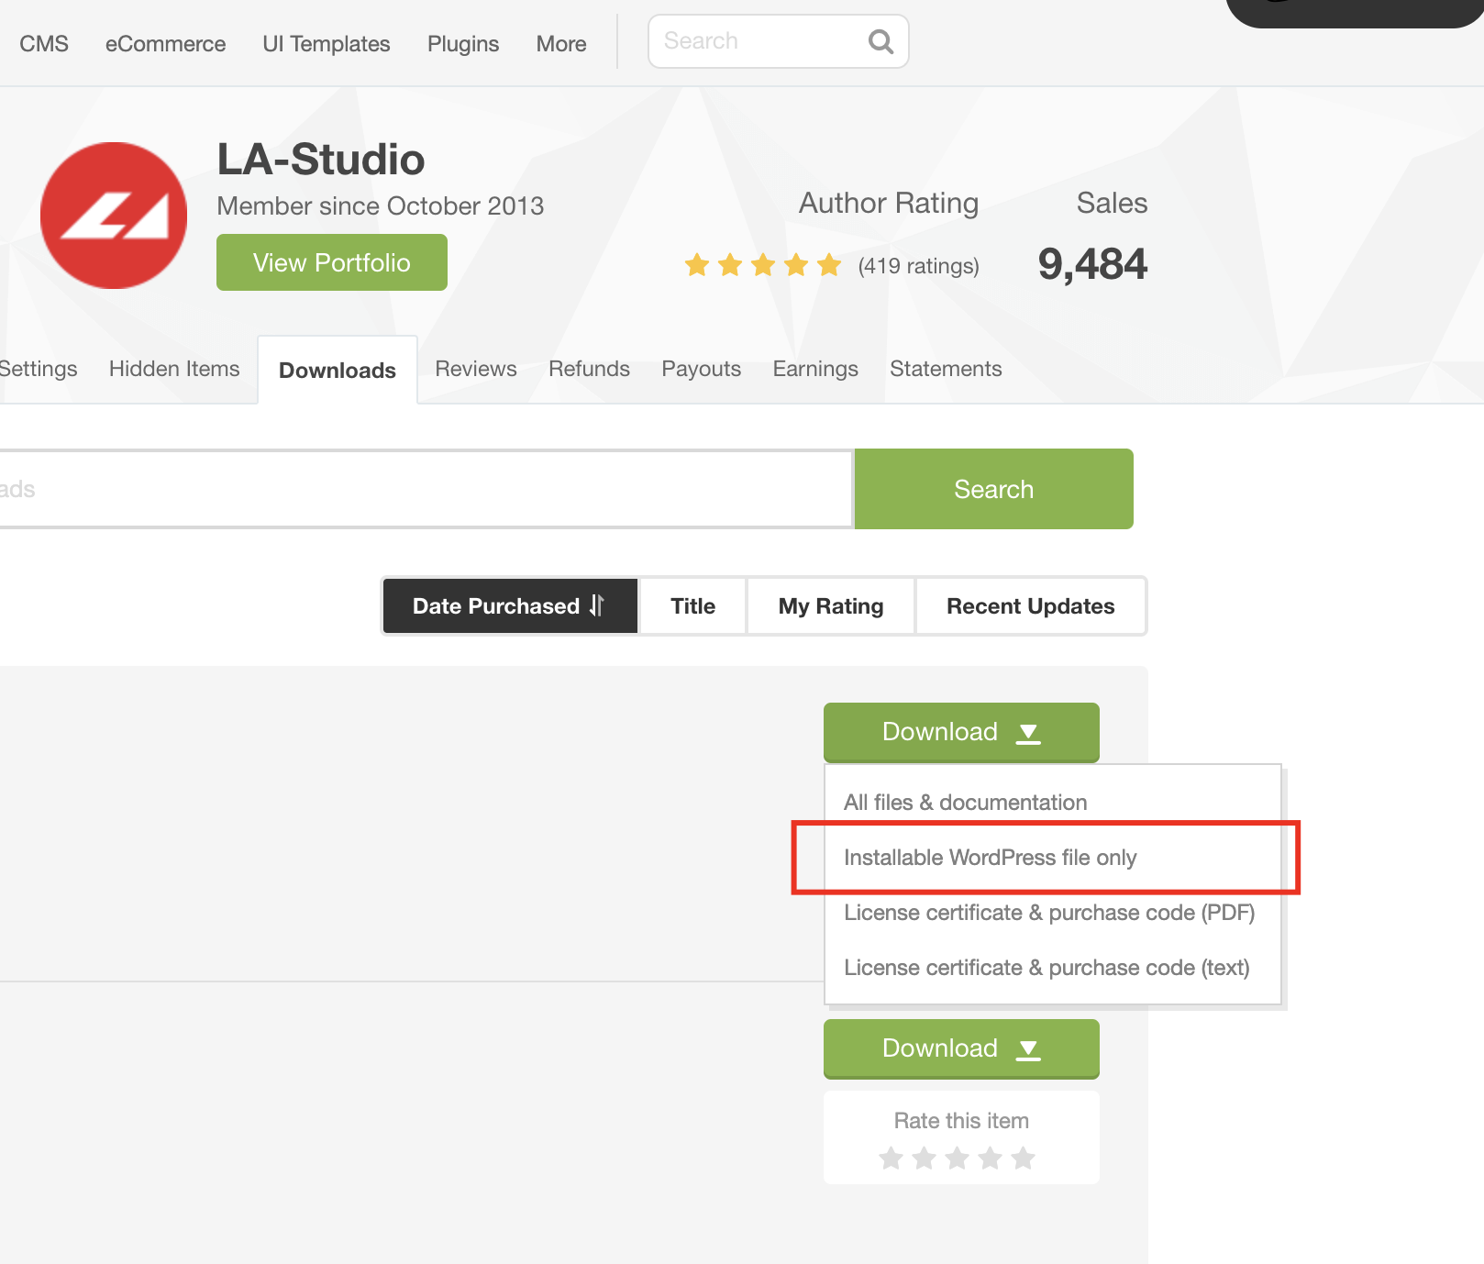Click the LA-Studio red logo avatar
The image size is (1484, 1264).
click(114, 216)
